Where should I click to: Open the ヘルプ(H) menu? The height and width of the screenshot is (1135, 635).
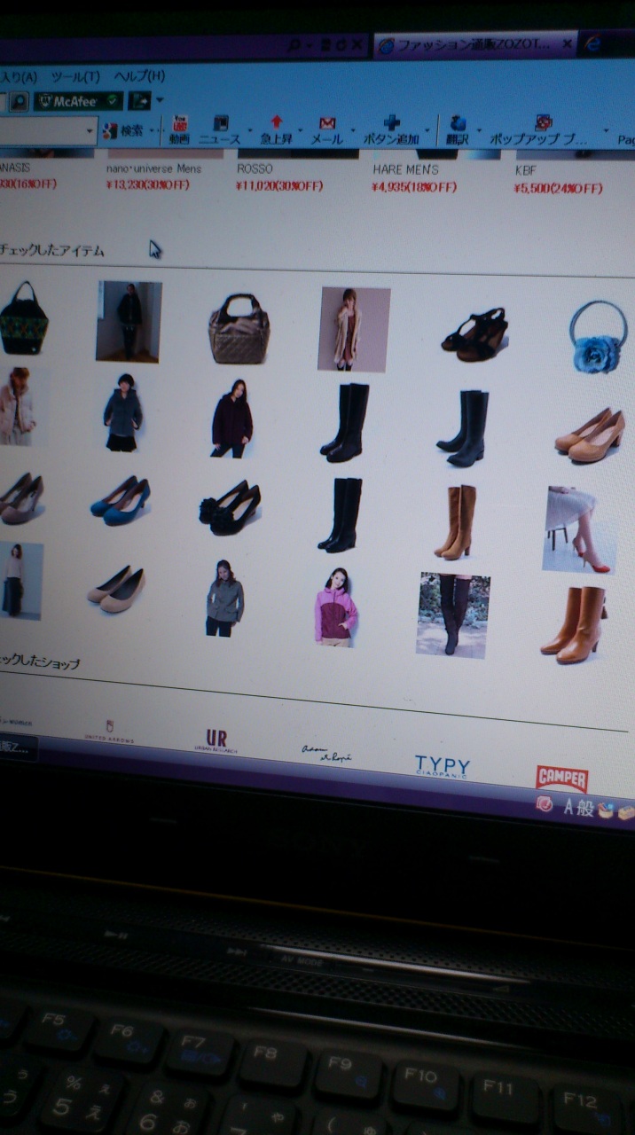point(140,76)
